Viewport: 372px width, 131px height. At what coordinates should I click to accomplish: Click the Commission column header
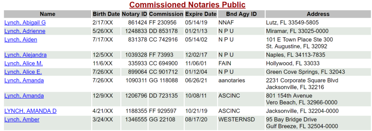tap(166, 14)
